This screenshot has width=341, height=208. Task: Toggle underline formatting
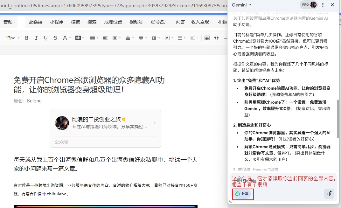coord(46,38)
